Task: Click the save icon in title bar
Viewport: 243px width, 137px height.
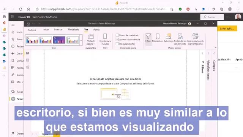Action: (x=28, y=24)
